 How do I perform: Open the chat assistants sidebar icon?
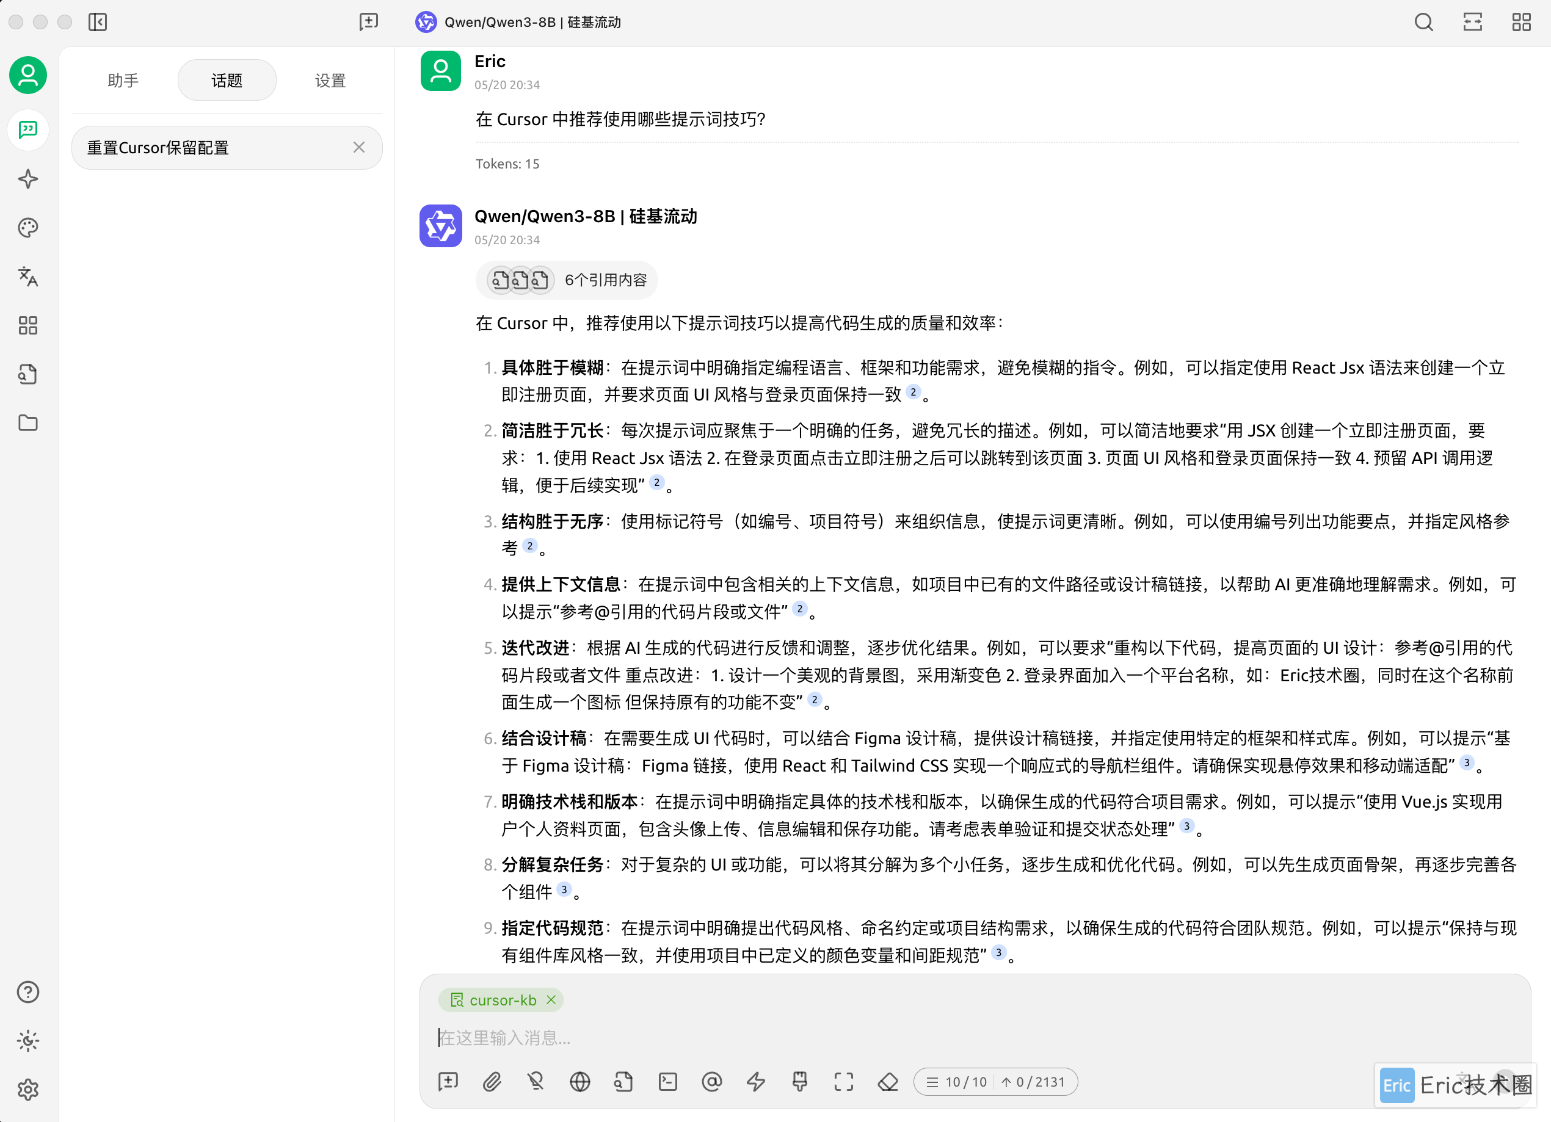(x=28, y=129)
